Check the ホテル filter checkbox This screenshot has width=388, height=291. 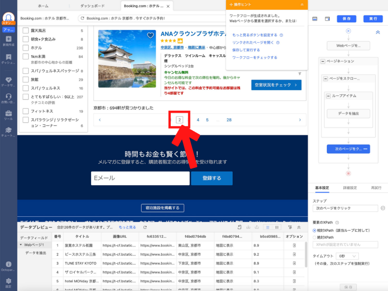26,48
